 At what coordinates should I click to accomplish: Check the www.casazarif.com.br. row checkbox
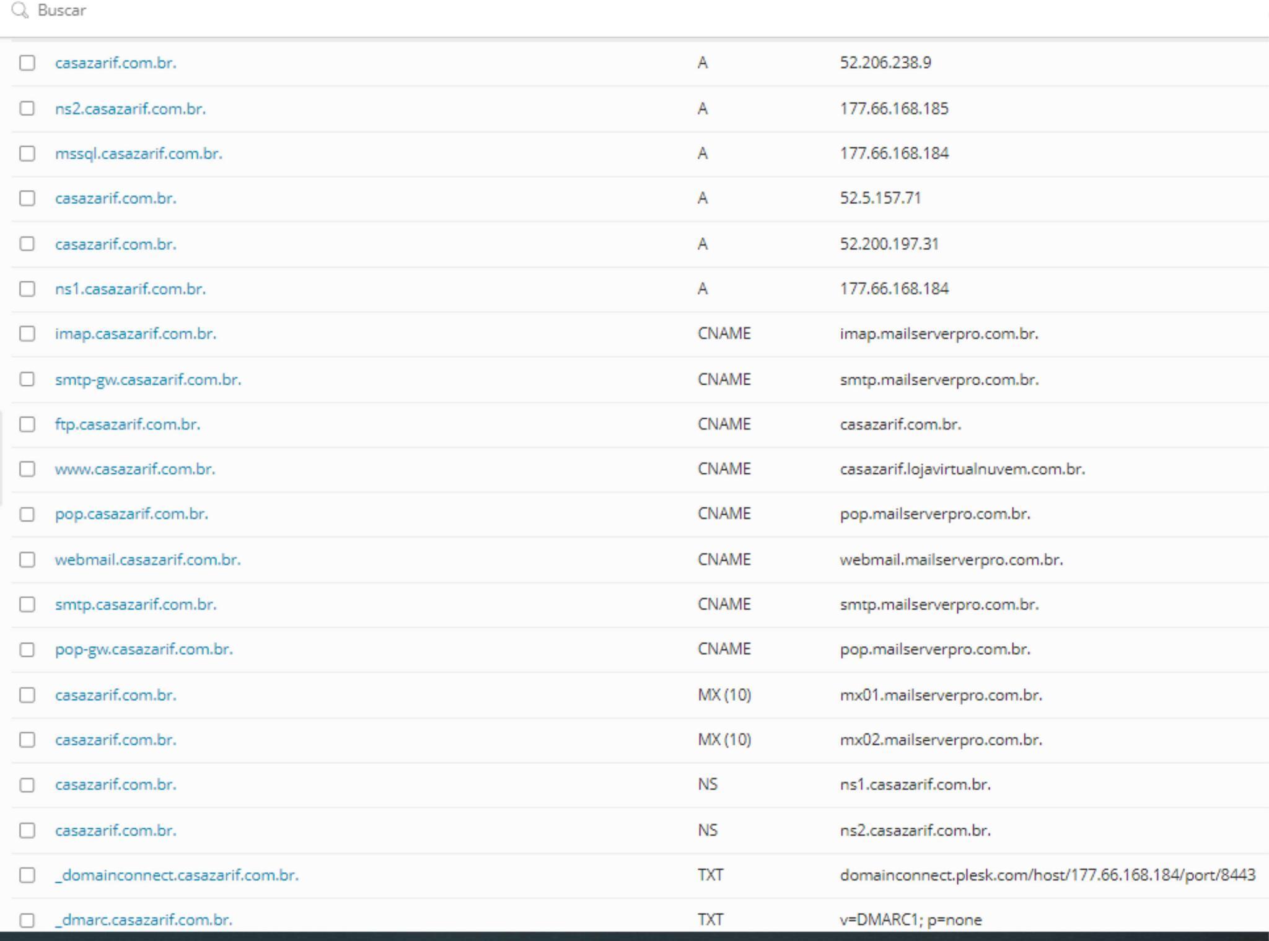click(x=27, y=469)
